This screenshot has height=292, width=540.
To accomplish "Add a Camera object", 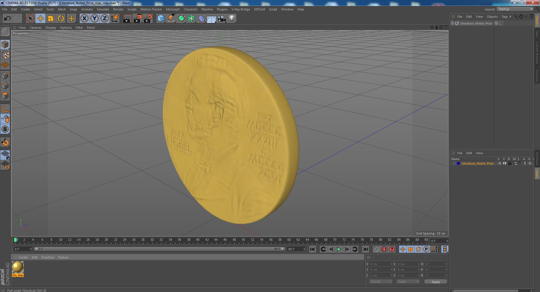I will tap(221, 19).
